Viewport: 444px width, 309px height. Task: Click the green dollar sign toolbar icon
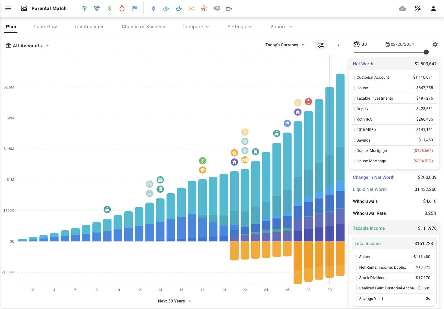coord(109,8)
